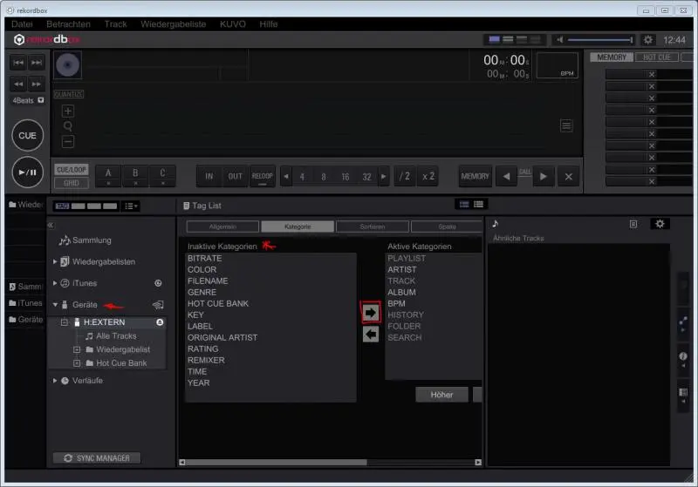Expand the Wiedergabelisten tree node
Screen dimensions: 698x487
pyautogui.click(x=56, y=261)
